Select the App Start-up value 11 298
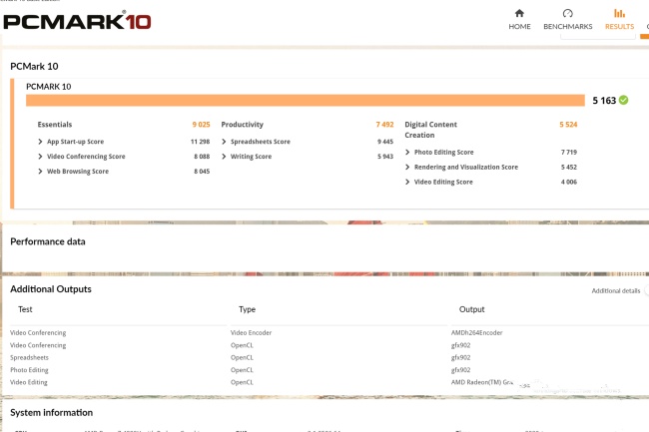Screen dimensions: 649x432 click(x=201, y=142)
